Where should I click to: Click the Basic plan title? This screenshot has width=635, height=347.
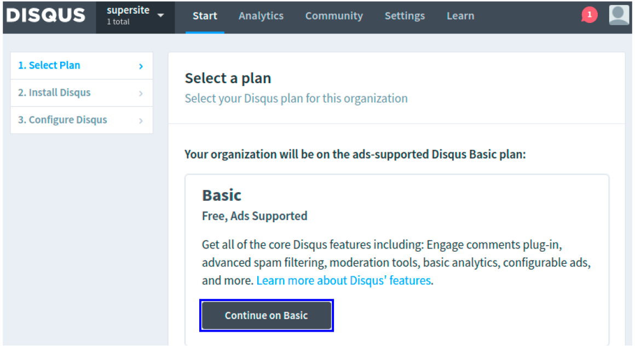pos(222,195)
